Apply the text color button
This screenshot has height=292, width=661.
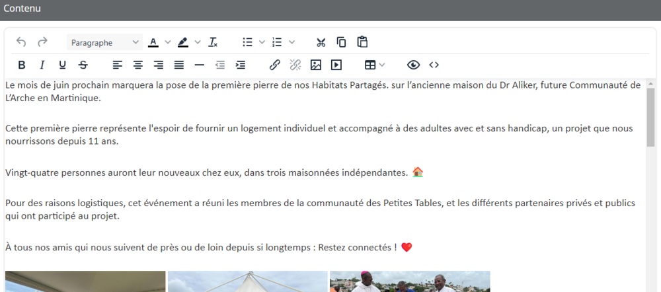153,42
